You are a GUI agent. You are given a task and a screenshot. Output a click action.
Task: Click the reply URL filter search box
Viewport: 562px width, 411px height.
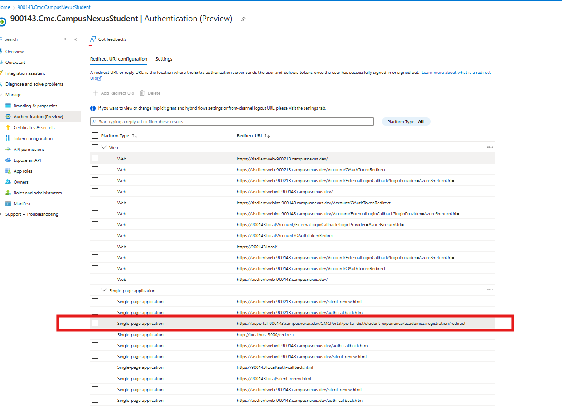[232, 121]
